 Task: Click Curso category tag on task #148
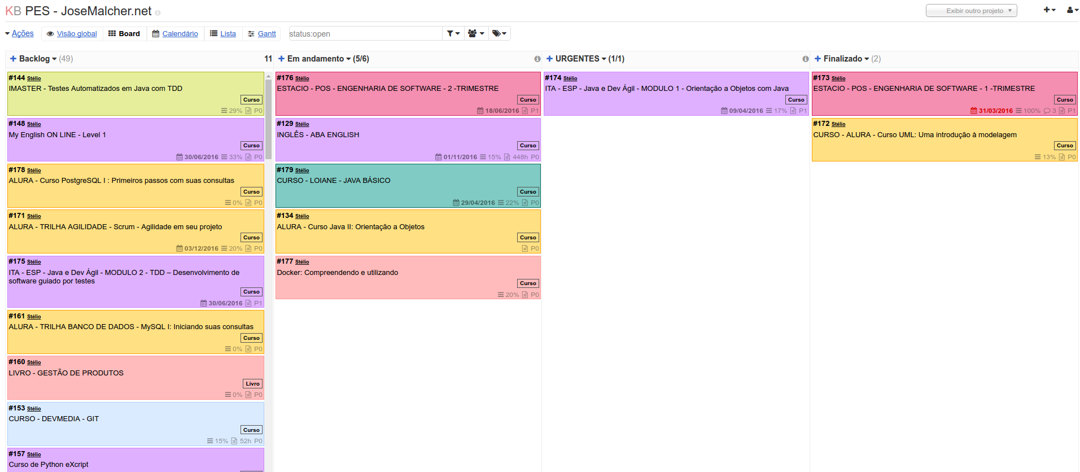click(x=252, y=146)
